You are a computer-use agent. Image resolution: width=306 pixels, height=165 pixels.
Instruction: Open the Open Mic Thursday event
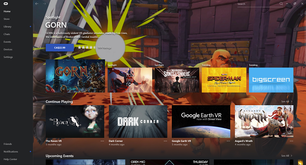click(x=169, y=162)
